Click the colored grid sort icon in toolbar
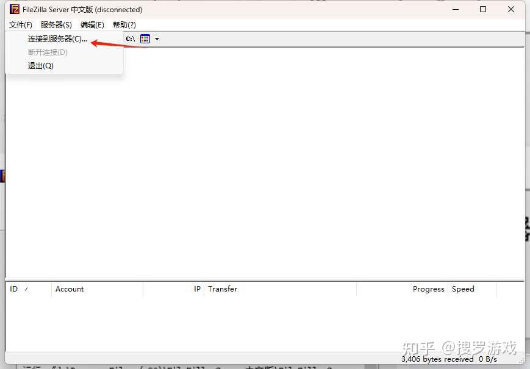 [x=145, y=39]
